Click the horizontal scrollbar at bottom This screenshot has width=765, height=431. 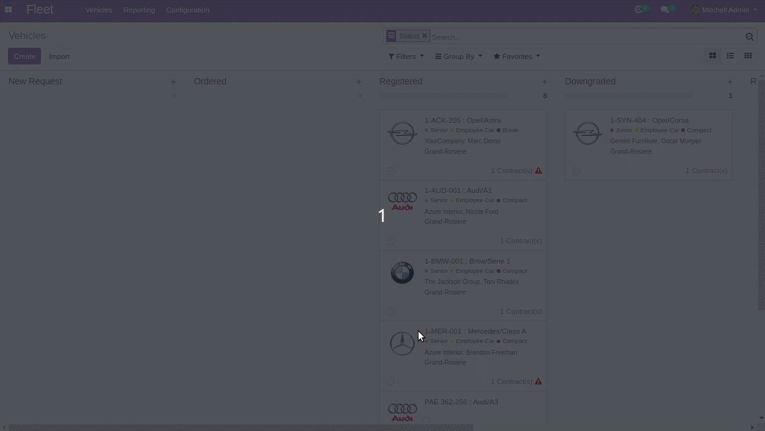(x=241, y=427)
